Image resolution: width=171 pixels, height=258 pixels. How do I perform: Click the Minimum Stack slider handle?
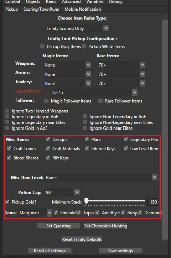coord(86,201)
